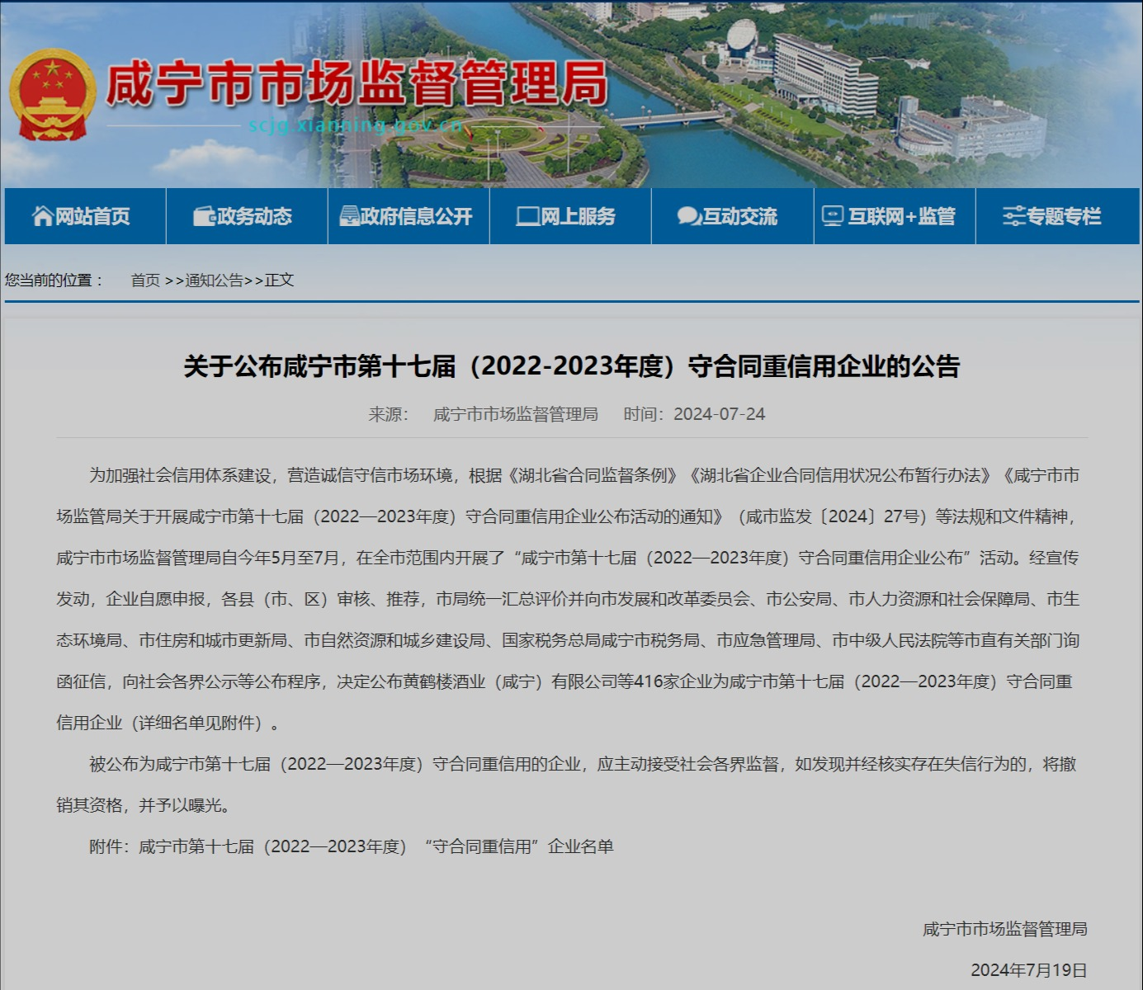
Task: Click the 咸宁市市场监督管理局 banner title
Action: 357,84
